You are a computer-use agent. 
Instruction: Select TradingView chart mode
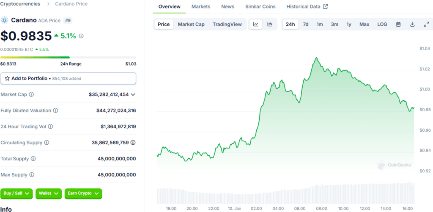[x=227, y=24]
